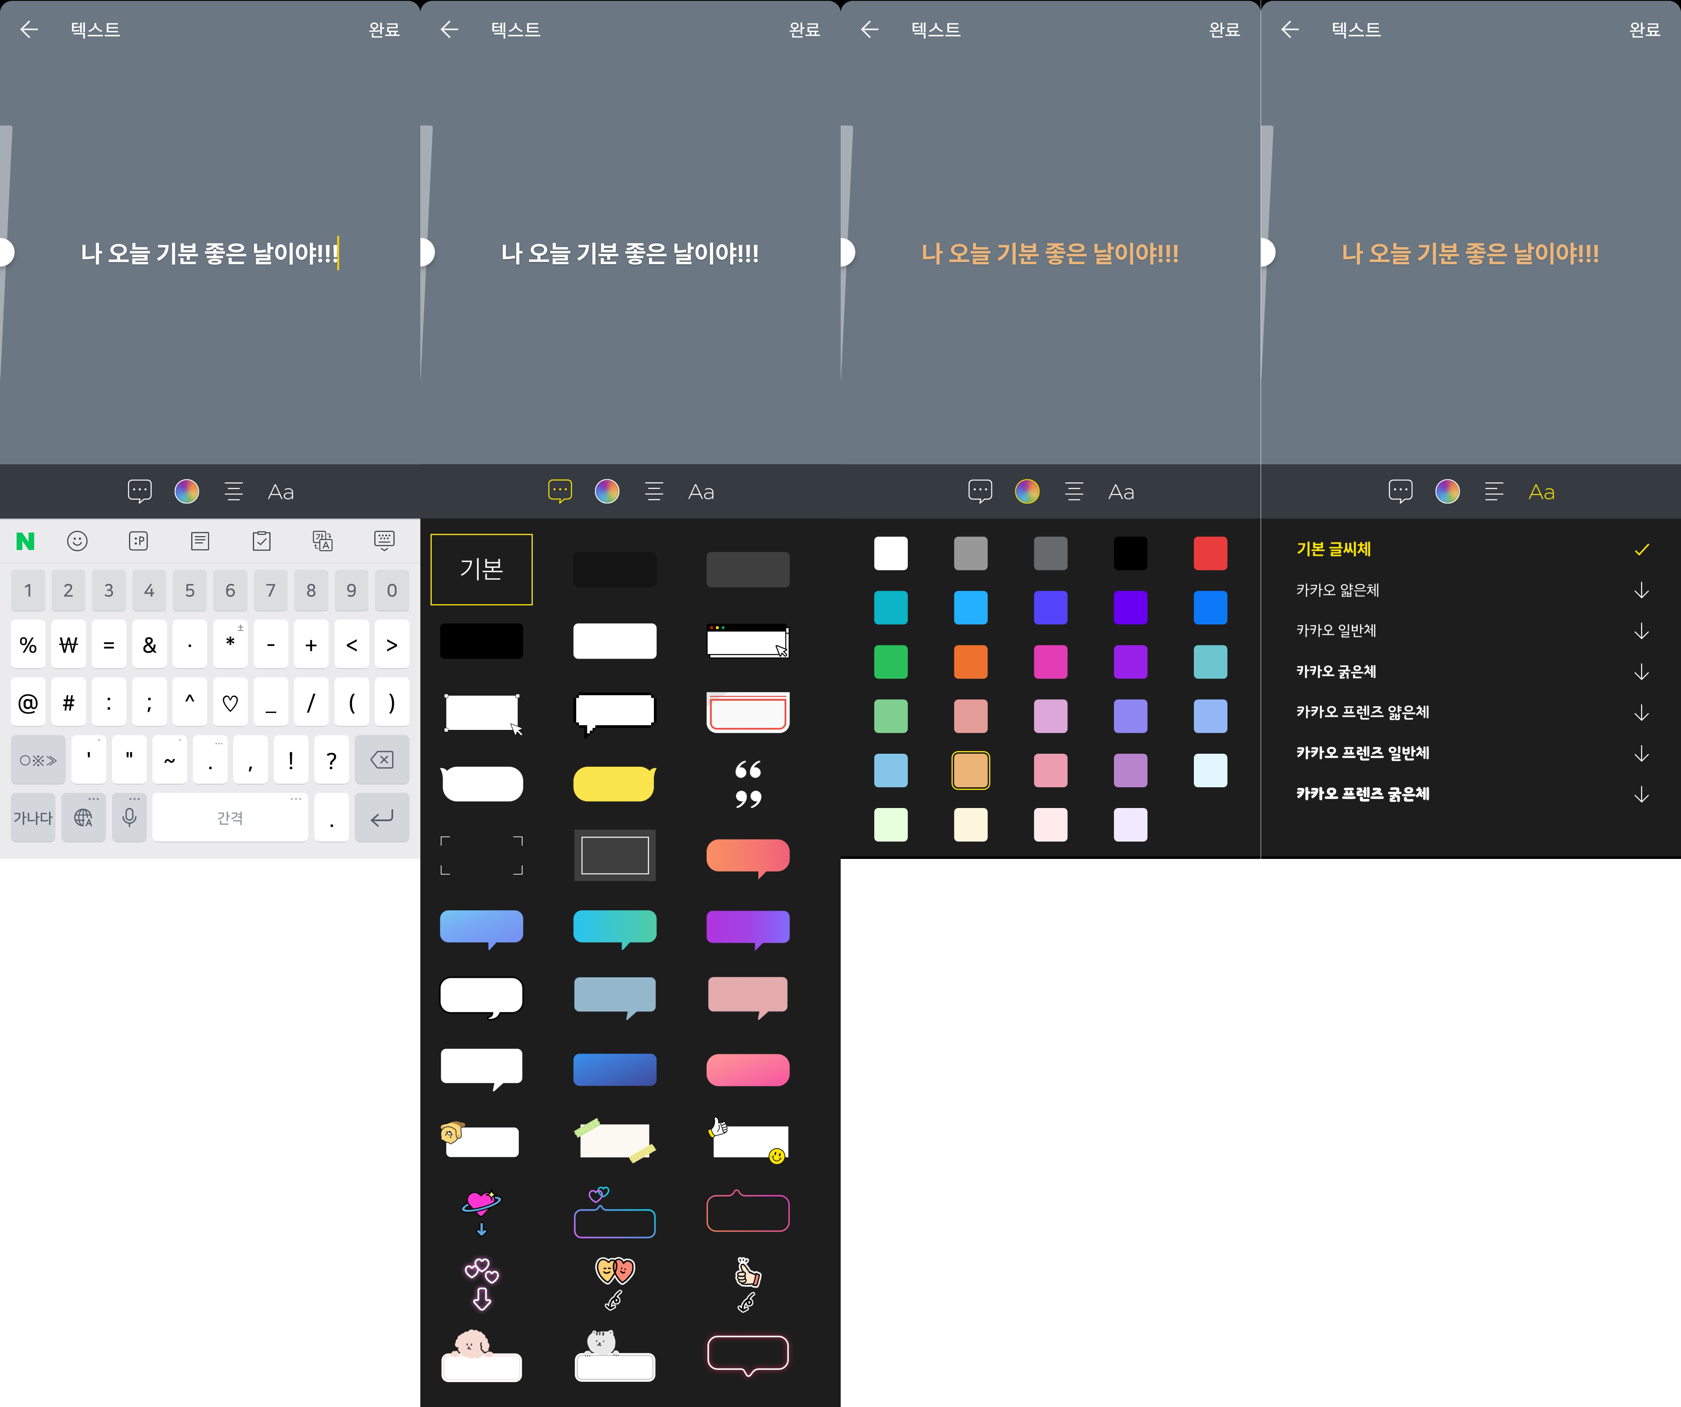
Task: Go back from the keyboard text screen
Action: click(29, 30)
